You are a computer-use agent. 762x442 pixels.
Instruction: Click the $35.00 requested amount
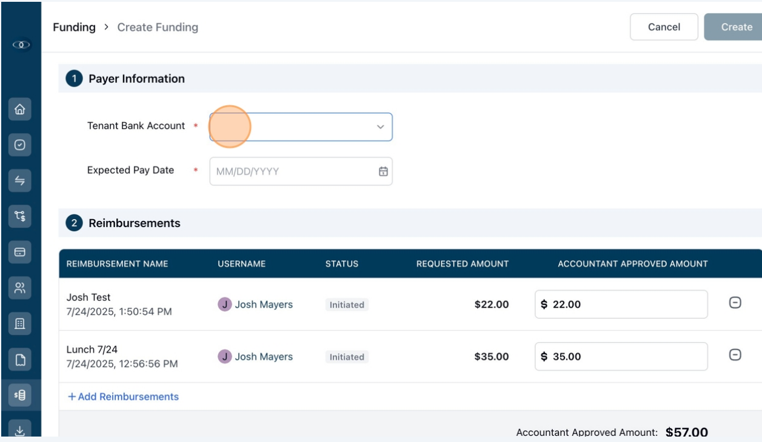(492, 357)
